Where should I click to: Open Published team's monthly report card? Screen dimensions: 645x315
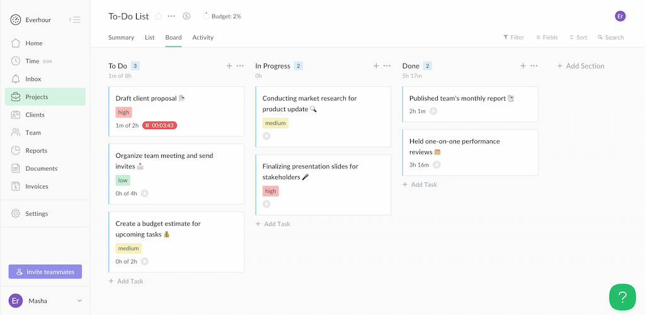click(x=470, y=104)
